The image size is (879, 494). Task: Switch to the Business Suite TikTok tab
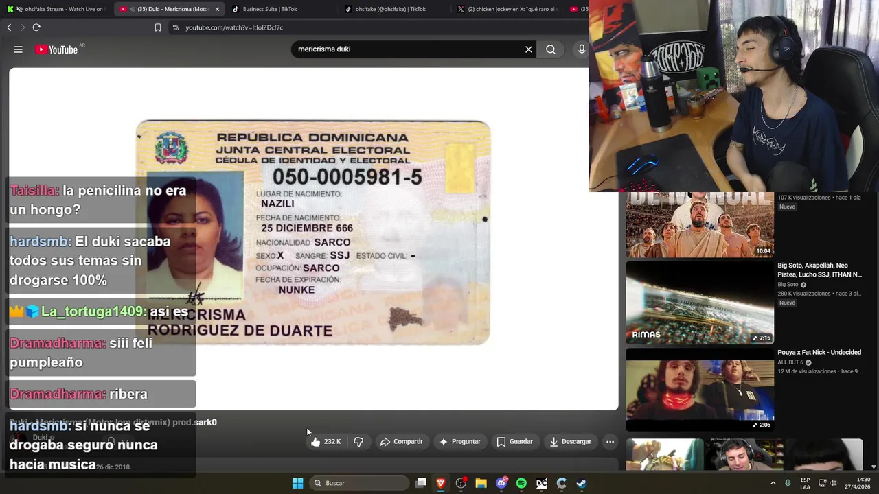click(x=280, y=9)
